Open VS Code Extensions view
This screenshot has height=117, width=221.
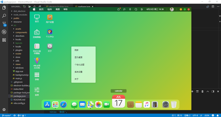(4, 40)
